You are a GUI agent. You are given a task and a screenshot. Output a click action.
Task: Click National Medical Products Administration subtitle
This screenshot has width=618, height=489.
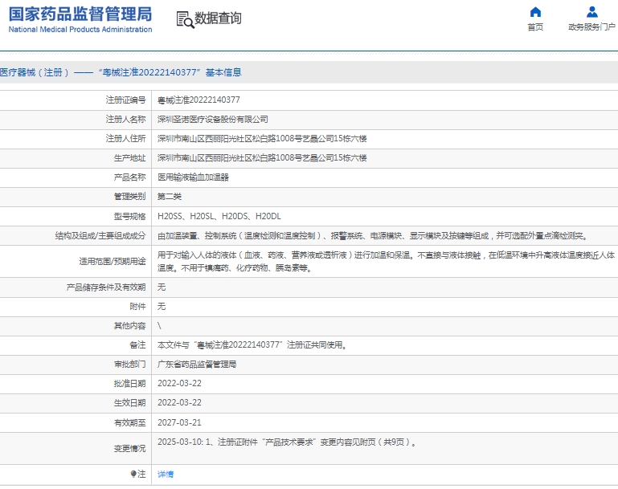click(80, 30)
